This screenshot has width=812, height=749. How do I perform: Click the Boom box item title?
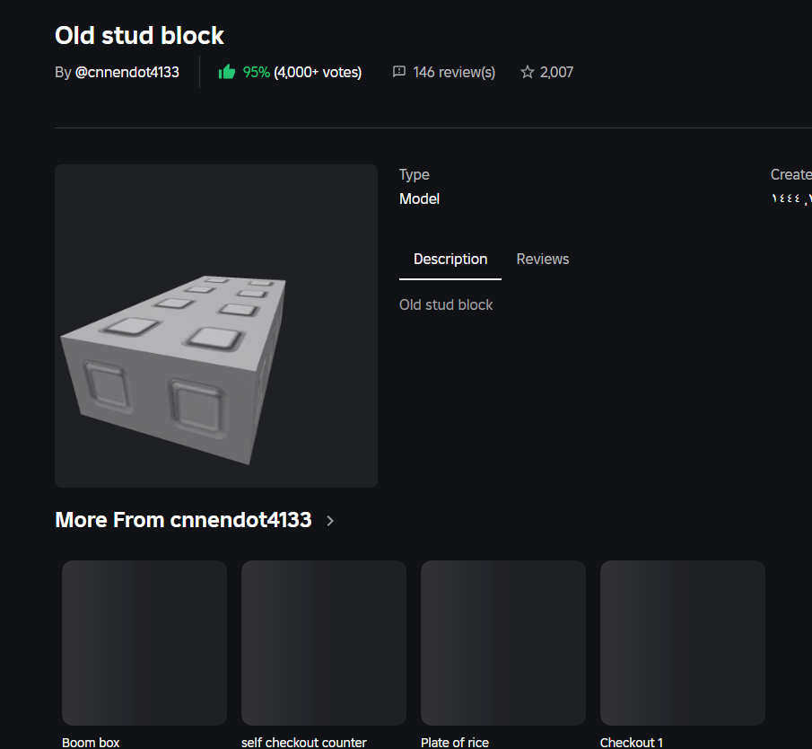click(x=91, y=742)
